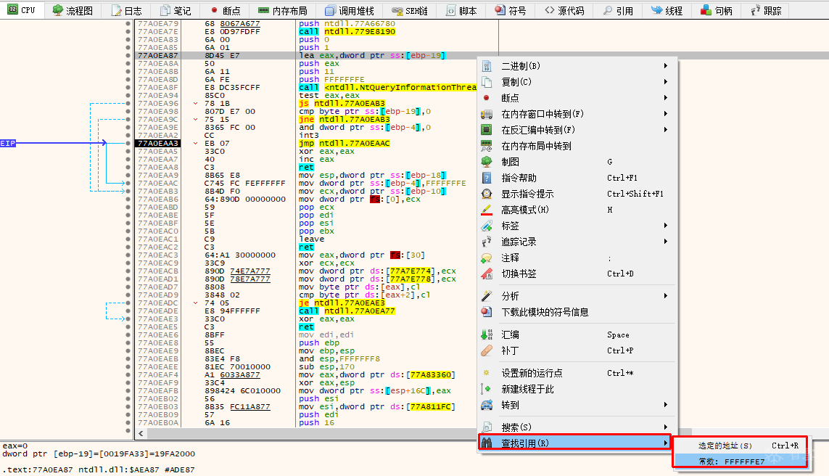The width and height of the screenshot is (829, 476).
Task: Select 设置新的运行点
Action: (577, 373)
